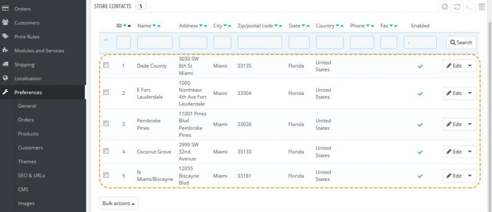Click the add new store plus icon

tap(445, 7)
